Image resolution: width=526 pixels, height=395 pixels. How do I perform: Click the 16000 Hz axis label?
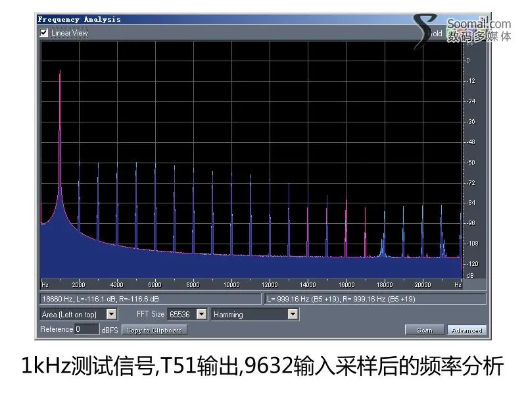[347, 285]
